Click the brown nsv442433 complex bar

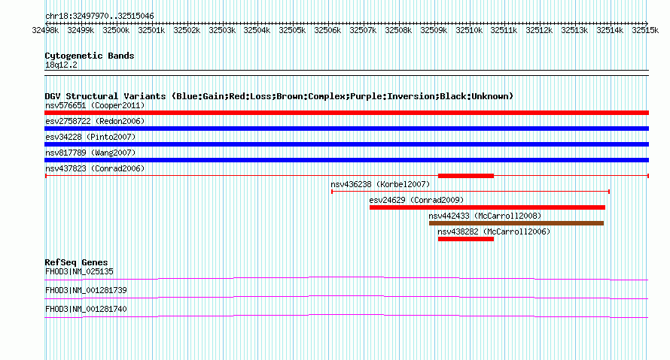coord(516,223)
